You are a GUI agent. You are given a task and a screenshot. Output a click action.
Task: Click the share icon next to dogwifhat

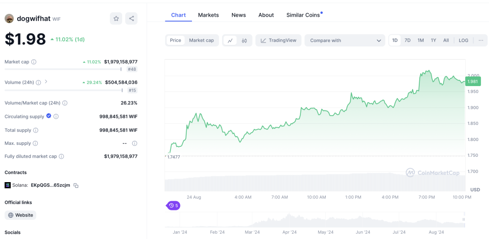point(131,19)
